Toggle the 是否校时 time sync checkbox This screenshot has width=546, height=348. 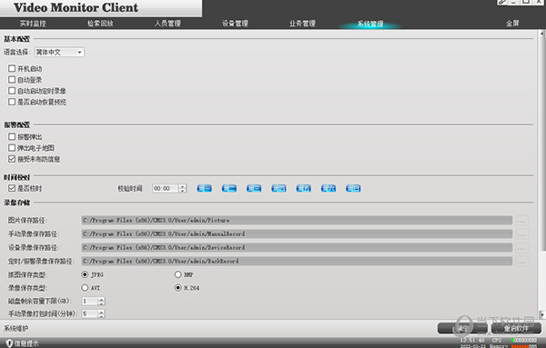(x=12, y=188)
